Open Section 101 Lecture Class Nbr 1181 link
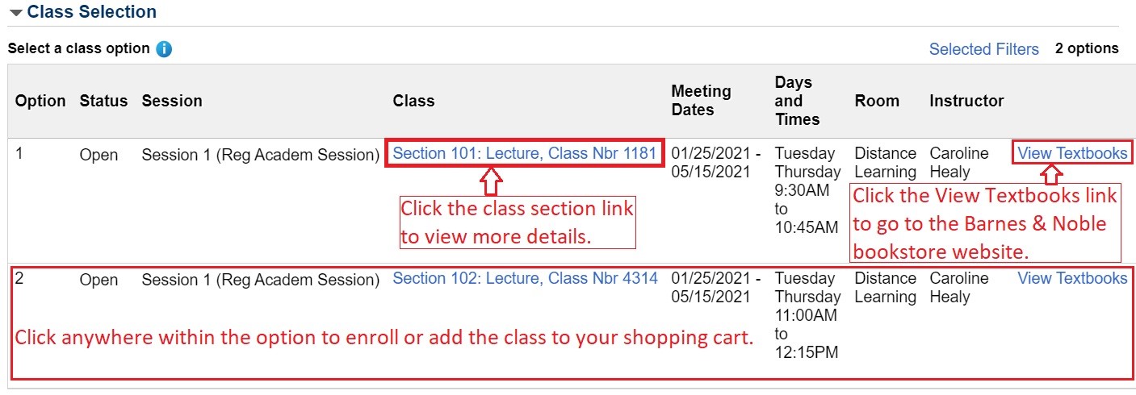This screenshot has height=395, width=1136. [524, 153]
